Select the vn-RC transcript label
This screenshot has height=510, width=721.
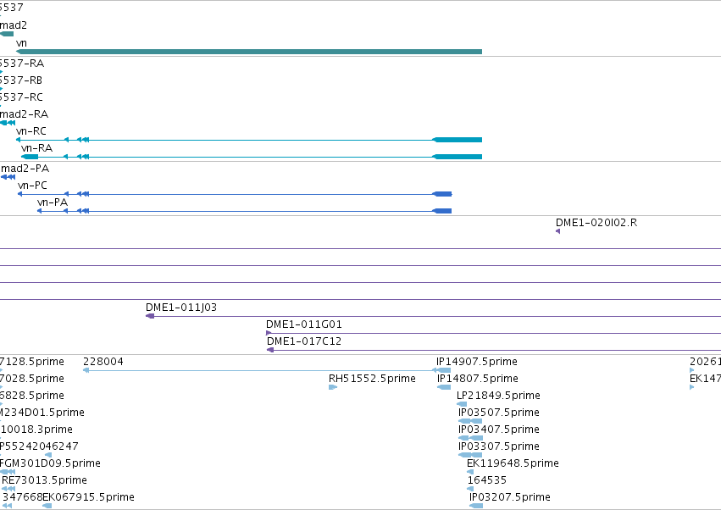tap(31, 131)
